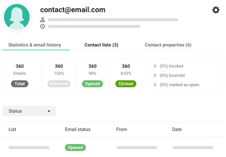Viewport: 226px width, 157px height.
Task: Open the Contact properties (6) tab
Action: click(168, 45)
